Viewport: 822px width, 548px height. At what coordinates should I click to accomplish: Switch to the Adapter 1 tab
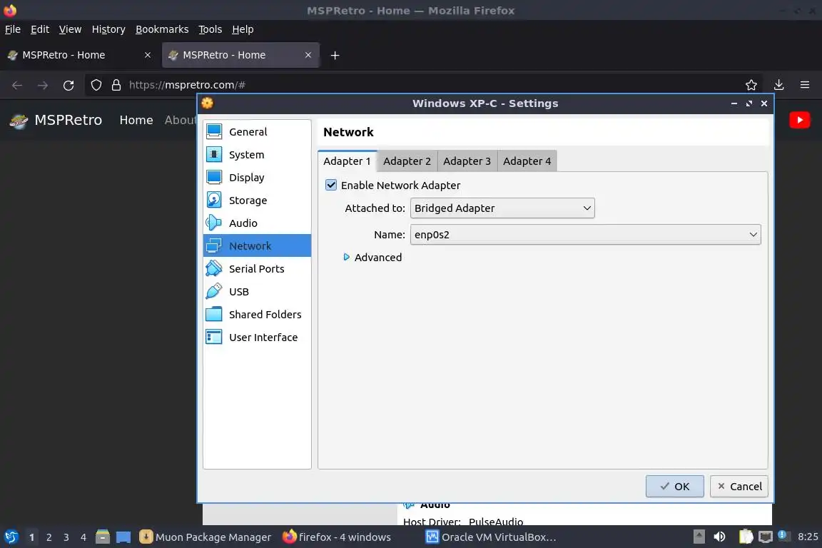point(347,161)
